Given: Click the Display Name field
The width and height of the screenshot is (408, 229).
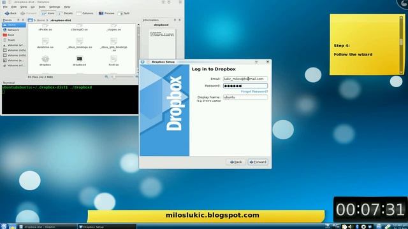Looking at the screenshot, I should [x=245, y=97].
